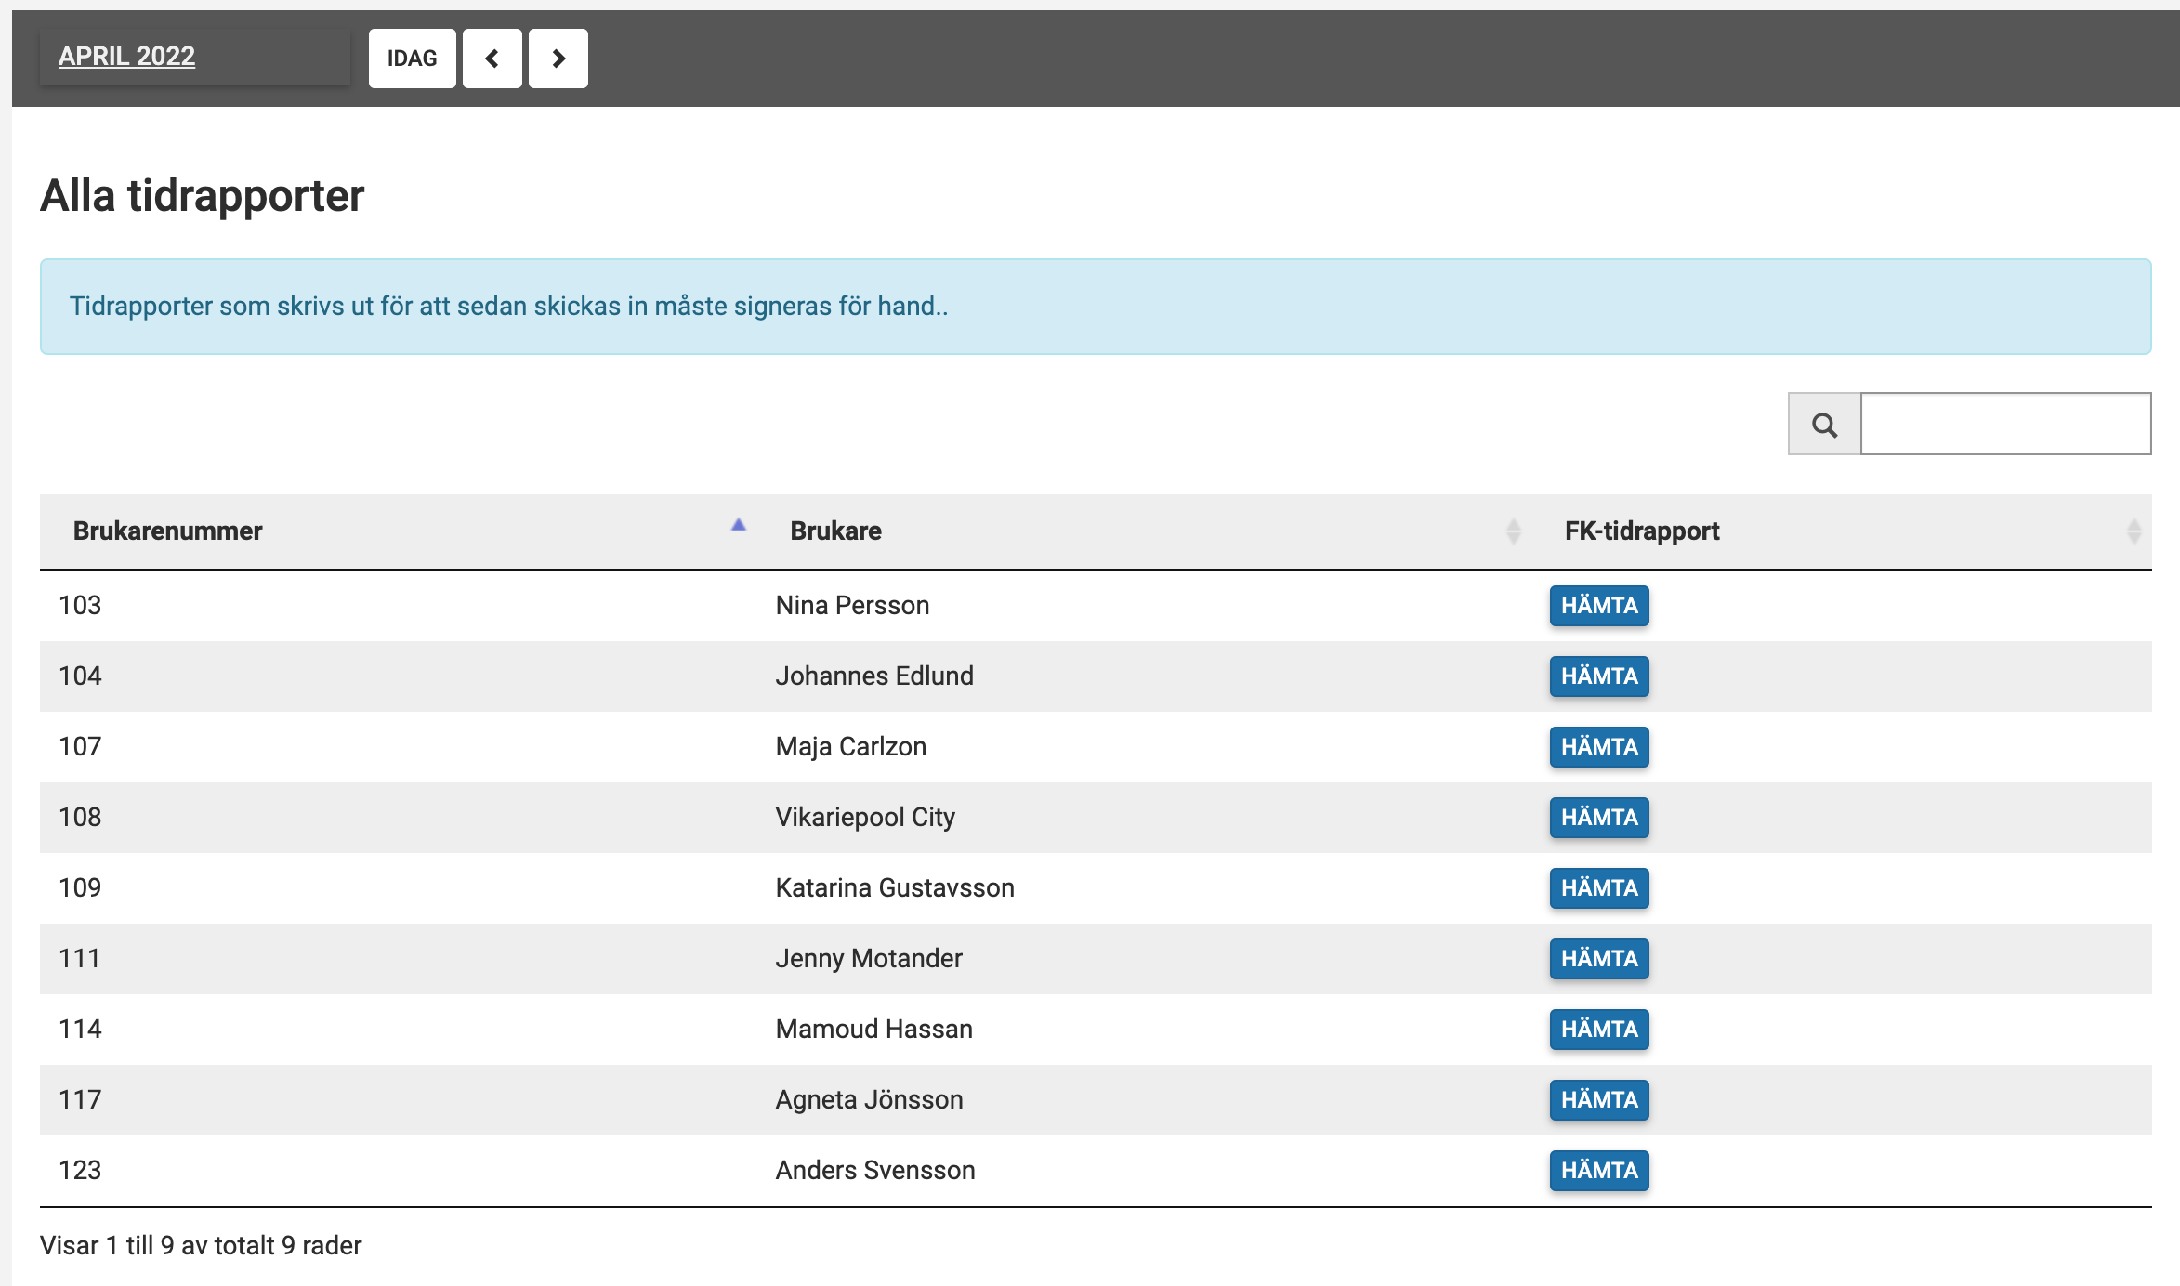Get Katarina Gustavsson's FK-tidrapport
This screenshot has width=2180, height=1286.
pyautogui.click(x=1598, y=888)
